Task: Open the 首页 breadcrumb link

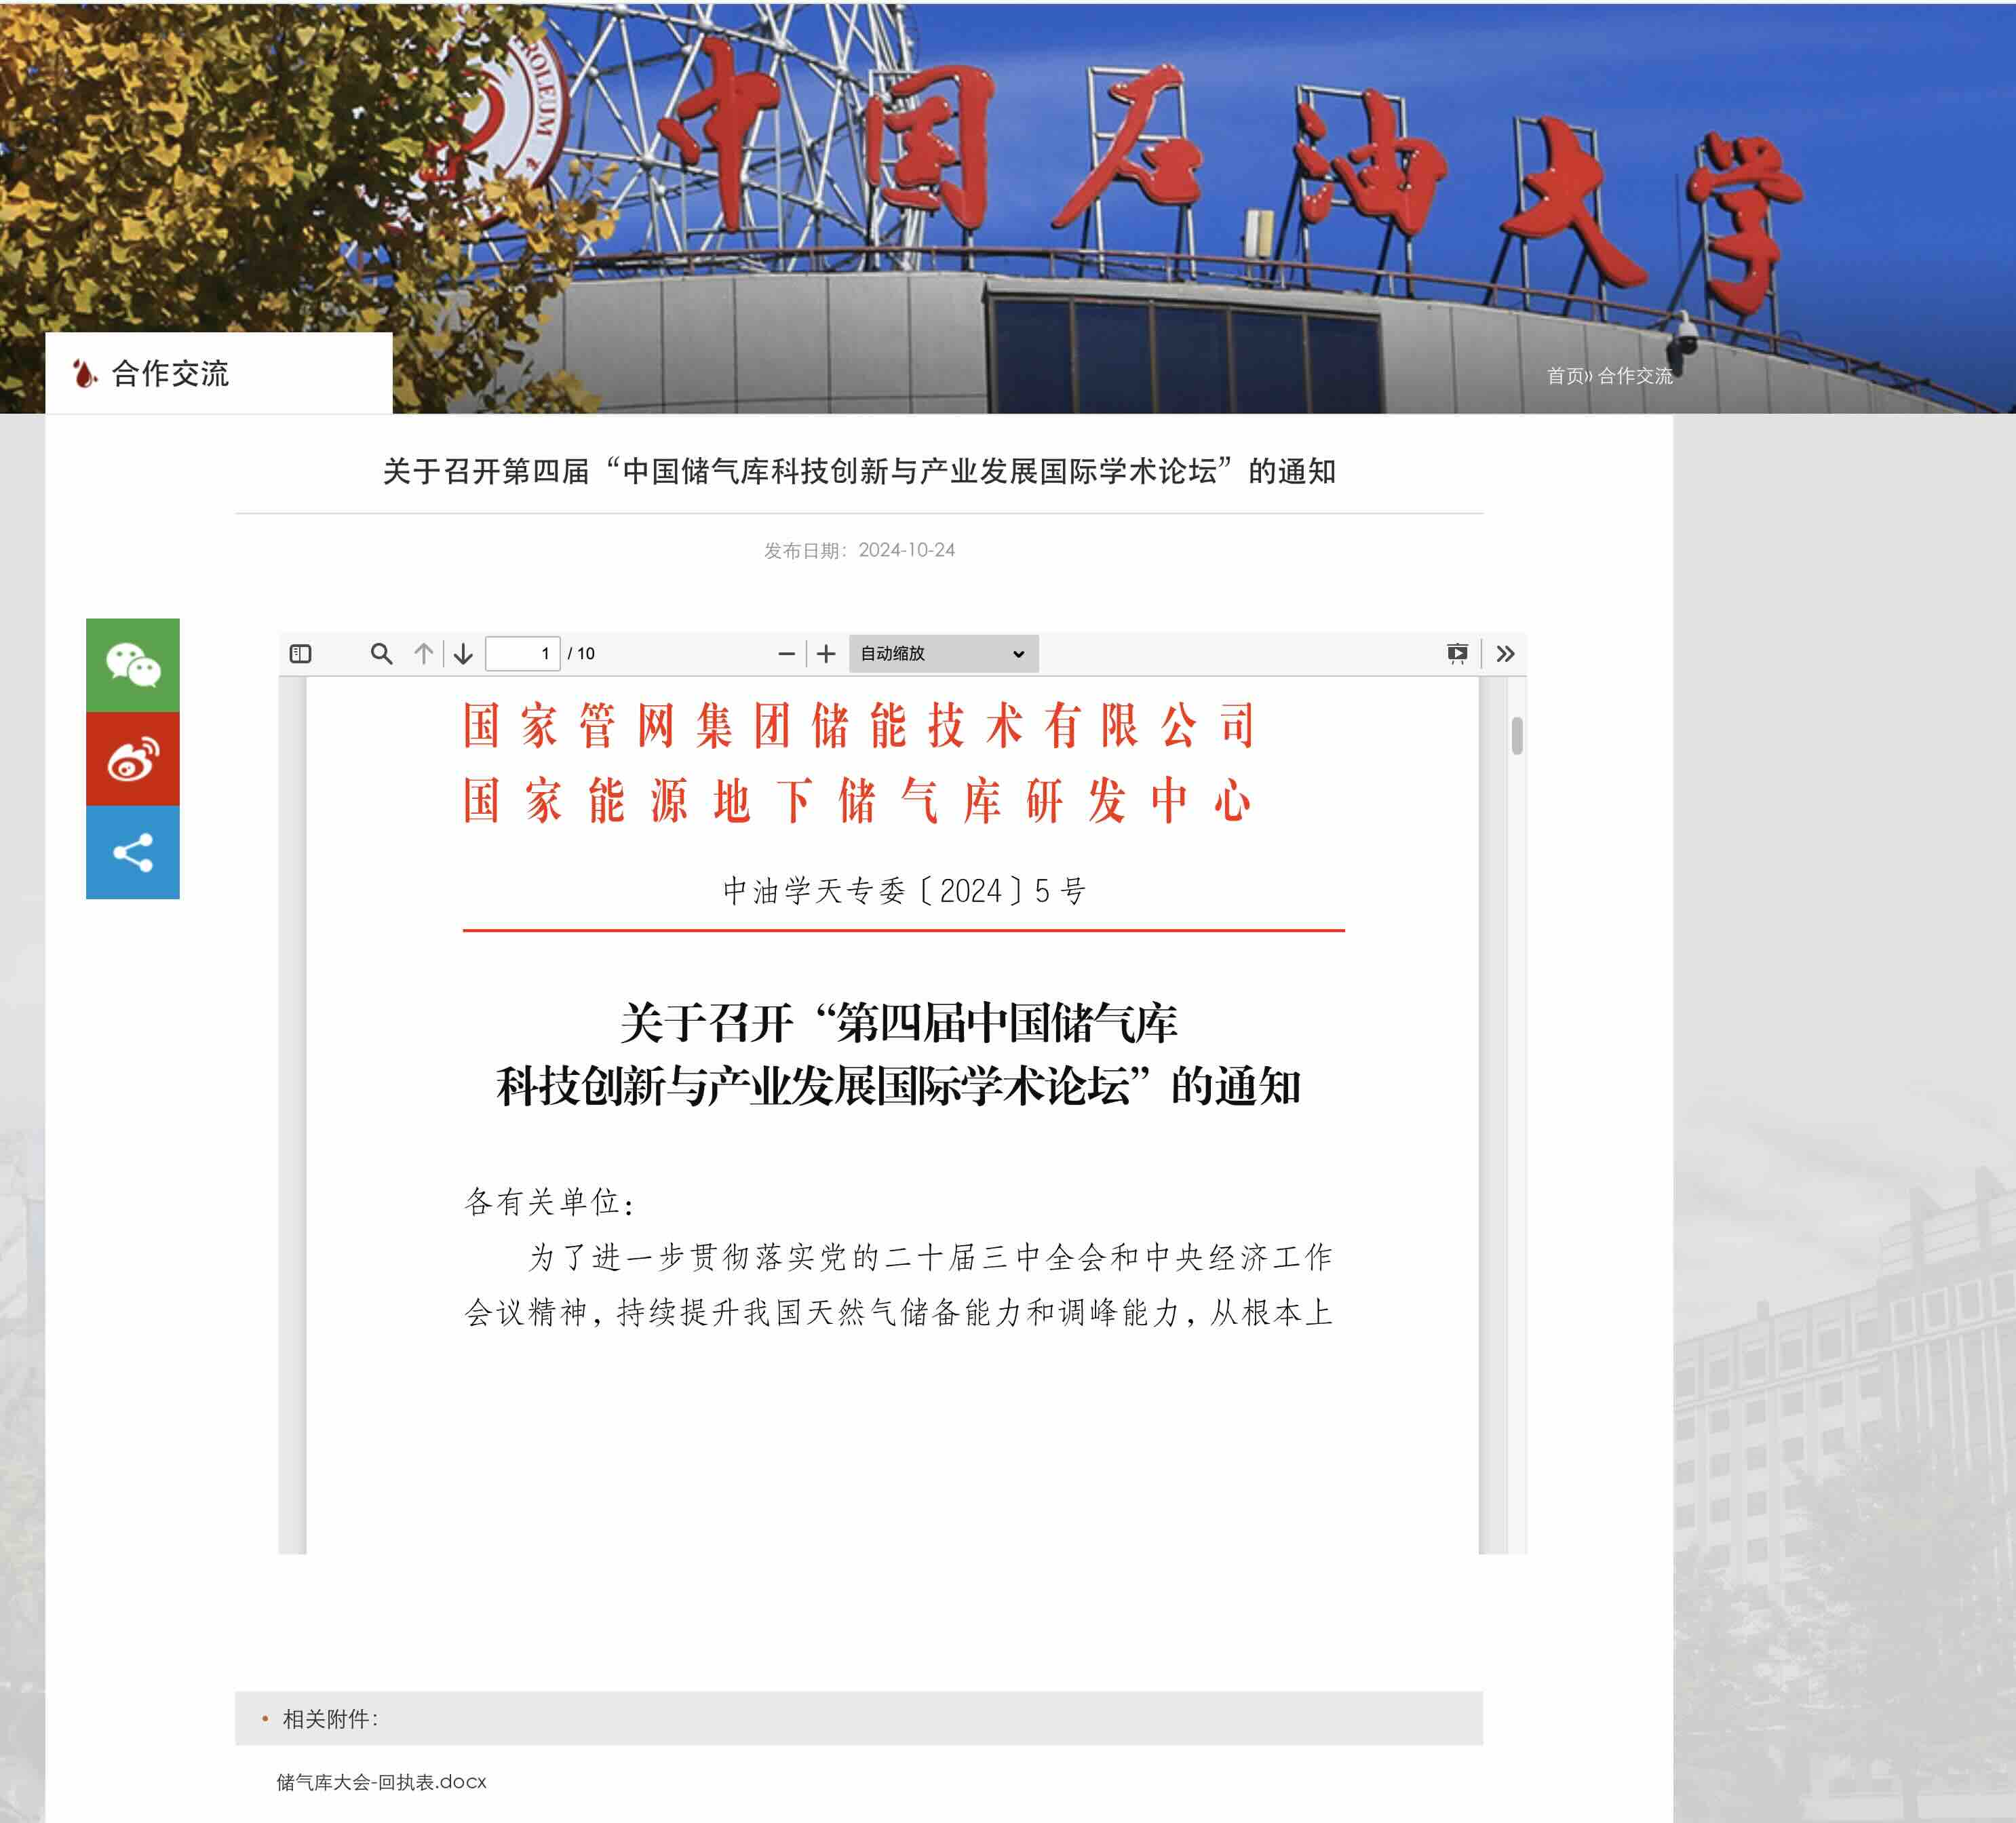Action: click(1565, 376)
